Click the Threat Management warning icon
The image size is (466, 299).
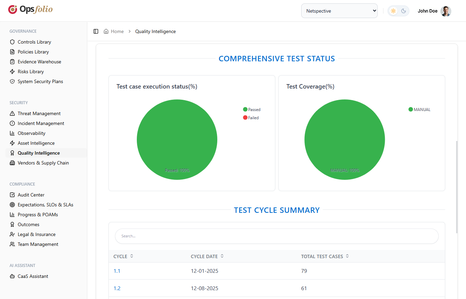click(12, 113)
